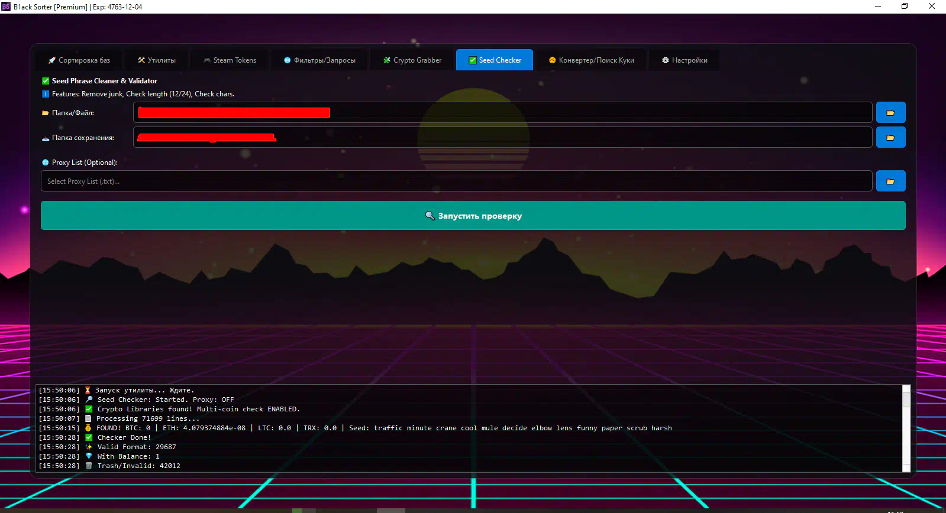946x513 pixels.
Task: Click the Crypto Grabber tab icon
Action: point(387,60)
